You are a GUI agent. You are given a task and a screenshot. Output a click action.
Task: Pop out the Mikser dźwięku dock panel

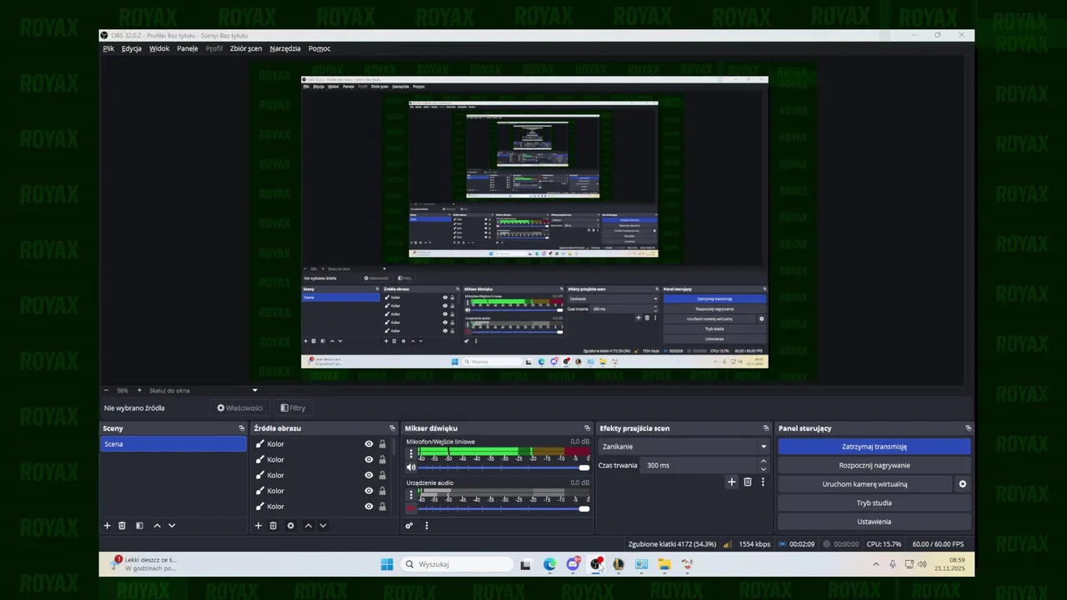click(x=588, y=428)
